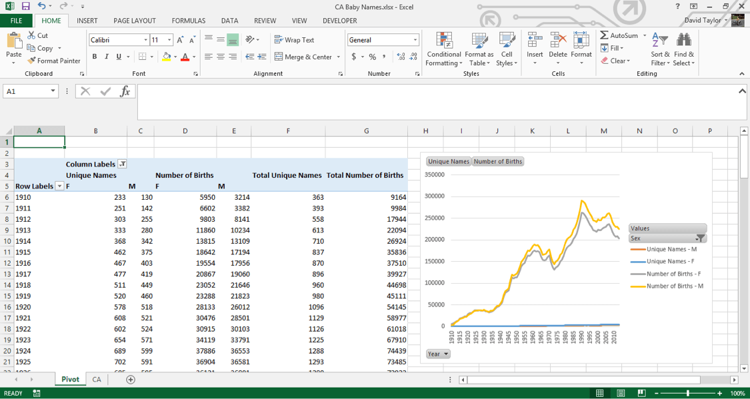Click the Year field button on chart
The image size is (750, 399).
click(438, 354)
